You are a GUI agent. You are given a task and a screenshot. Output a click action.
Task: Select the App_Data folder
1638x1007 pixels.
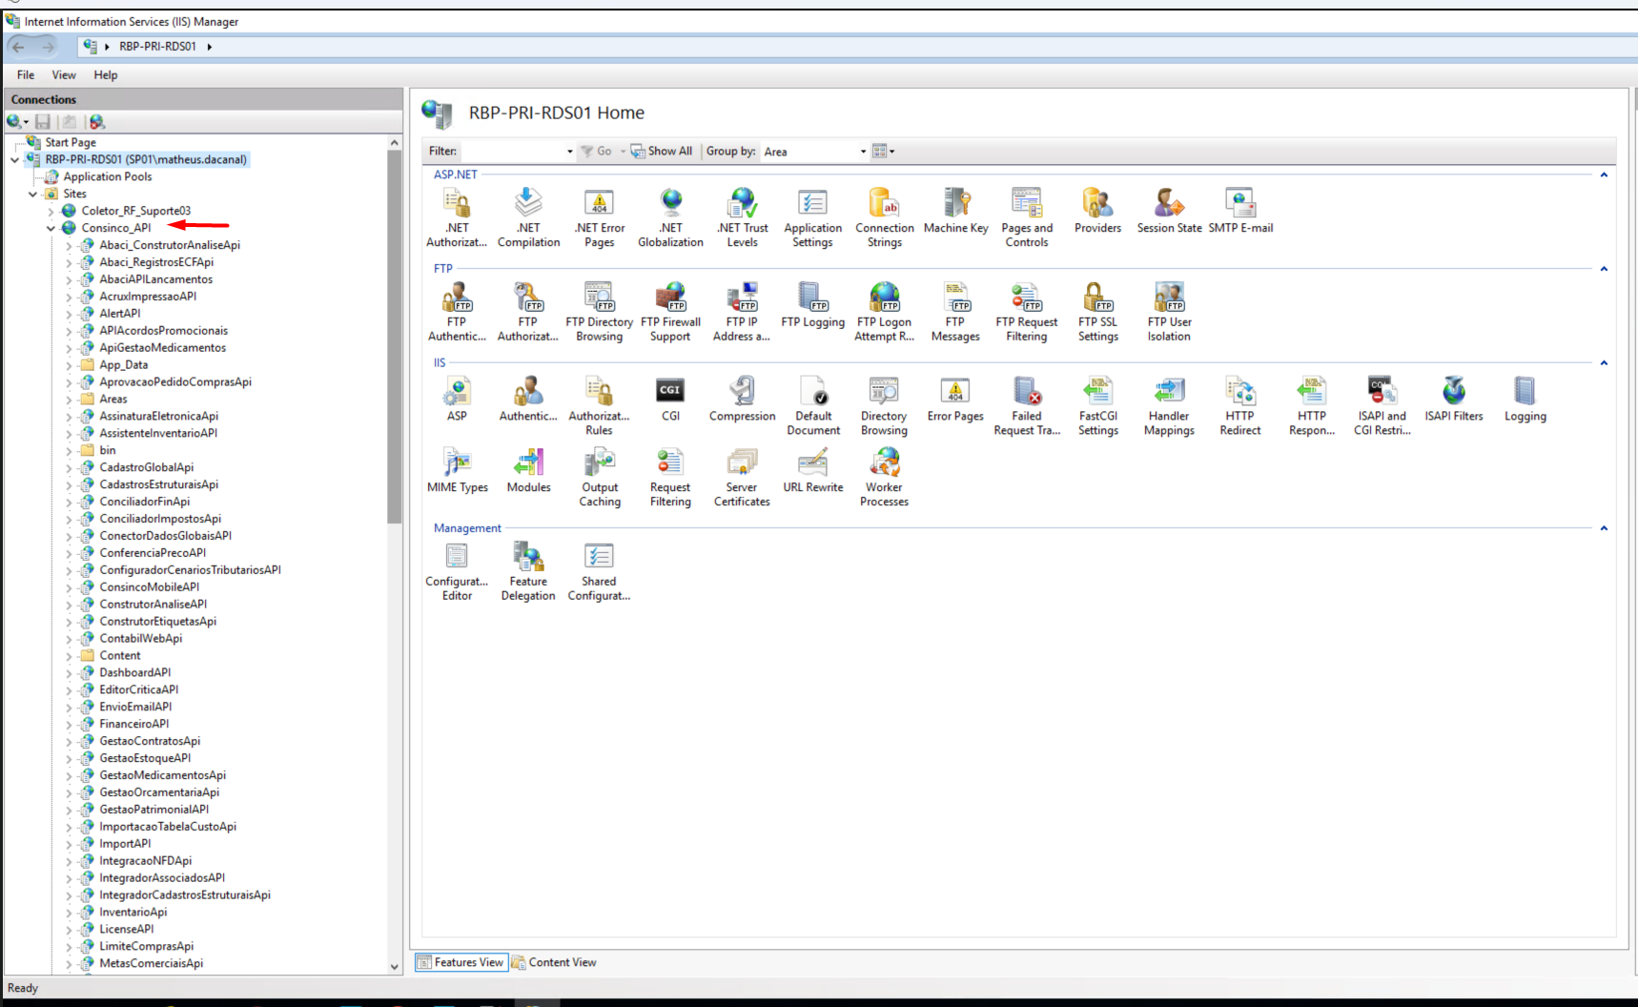[x=124, y=365]
